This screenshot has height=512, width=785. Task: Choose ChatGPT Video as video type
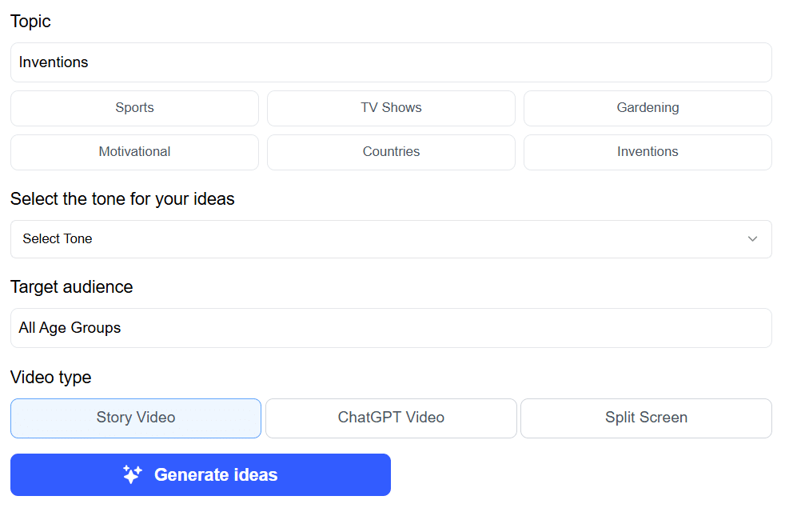point(391,418)
